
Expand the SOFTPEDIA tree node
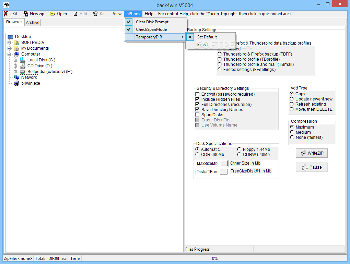(x=9, y=43)
